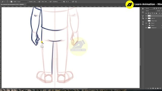Open symmetry paint options icon
The width and height of the screenshot is (162, 91).
click(76, 2)
